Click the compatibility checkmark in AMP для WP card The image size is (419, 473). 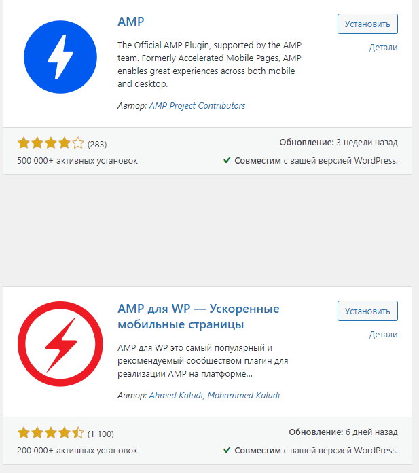click(x=227, y=450)
